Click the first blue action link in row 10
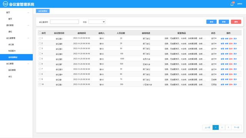Screen dimensions: 246x138 click(222, 84)
